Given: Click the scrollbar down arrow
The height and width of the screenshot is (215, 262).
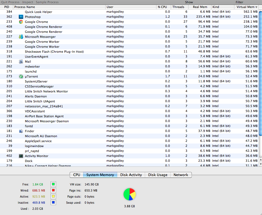Looking at the screenshot, I should coord(261,164).
